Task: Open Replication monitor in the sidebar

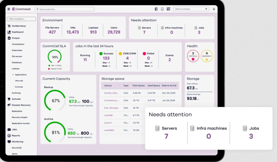Action: 21,124
